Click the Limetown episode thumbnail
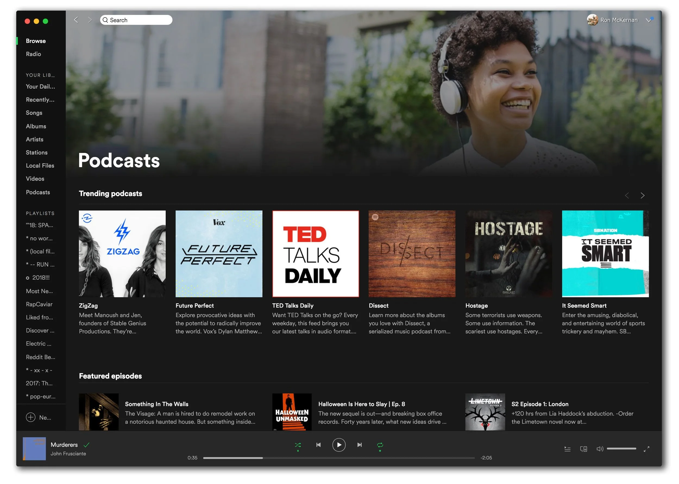This screenshot has width=679, height=484. click(485, 412)
